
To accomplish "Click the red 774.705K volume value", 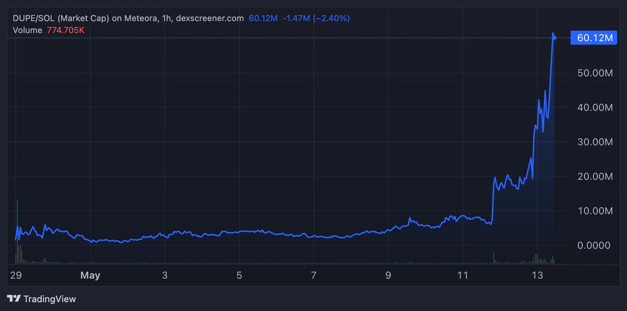I will pyautogui.click(x=66, y=30).
